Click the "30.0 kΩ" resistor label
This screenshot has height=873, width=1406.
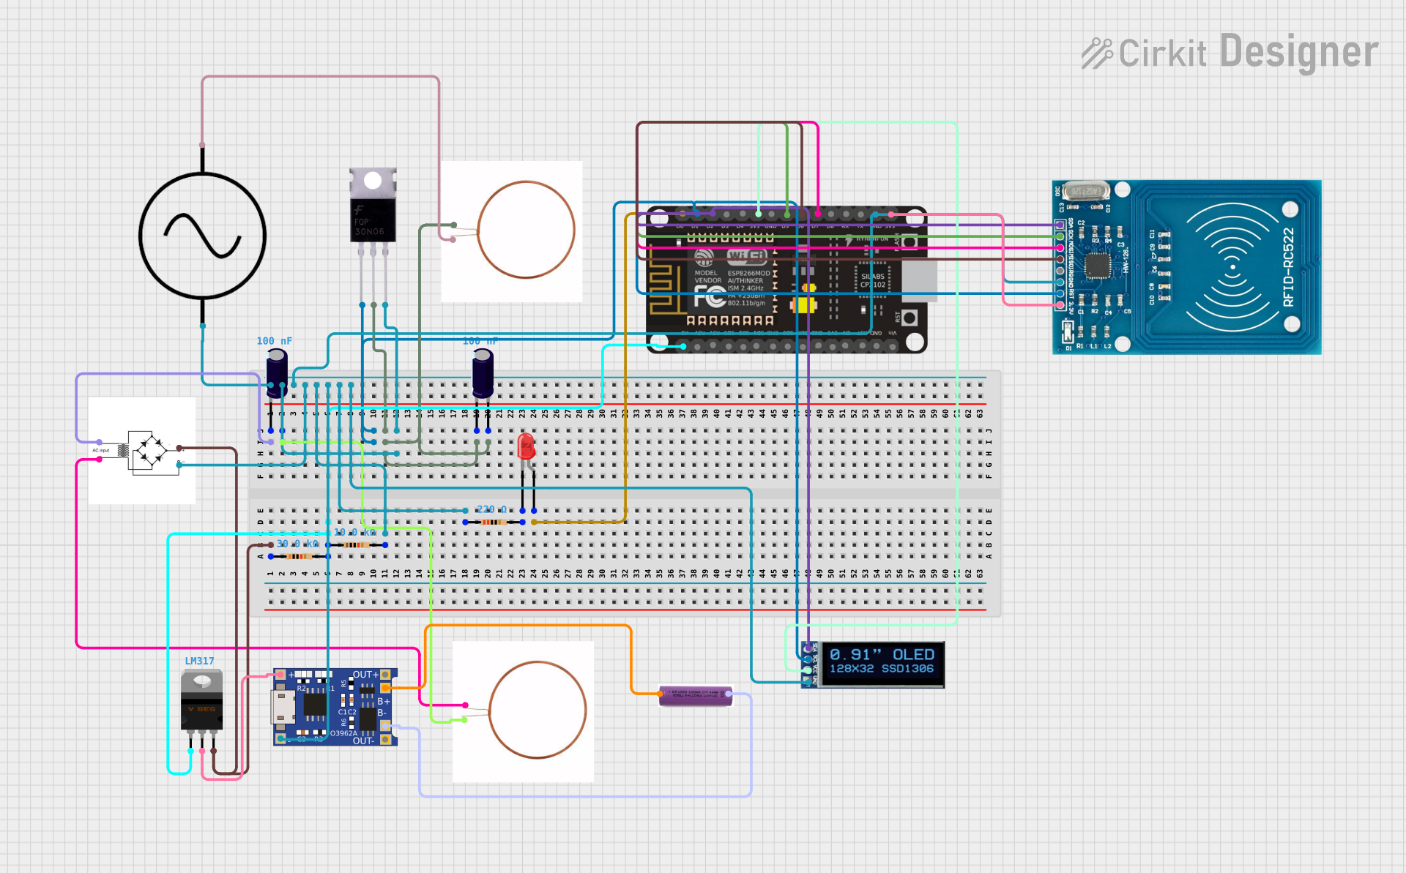297,544
